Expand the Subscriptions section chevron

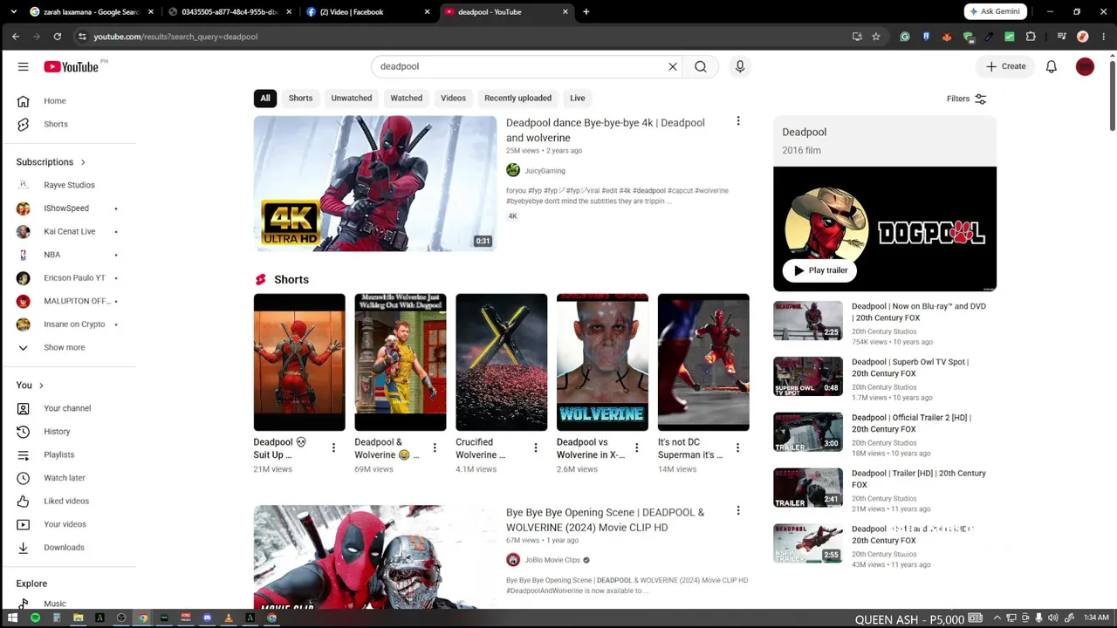[83, 162]
